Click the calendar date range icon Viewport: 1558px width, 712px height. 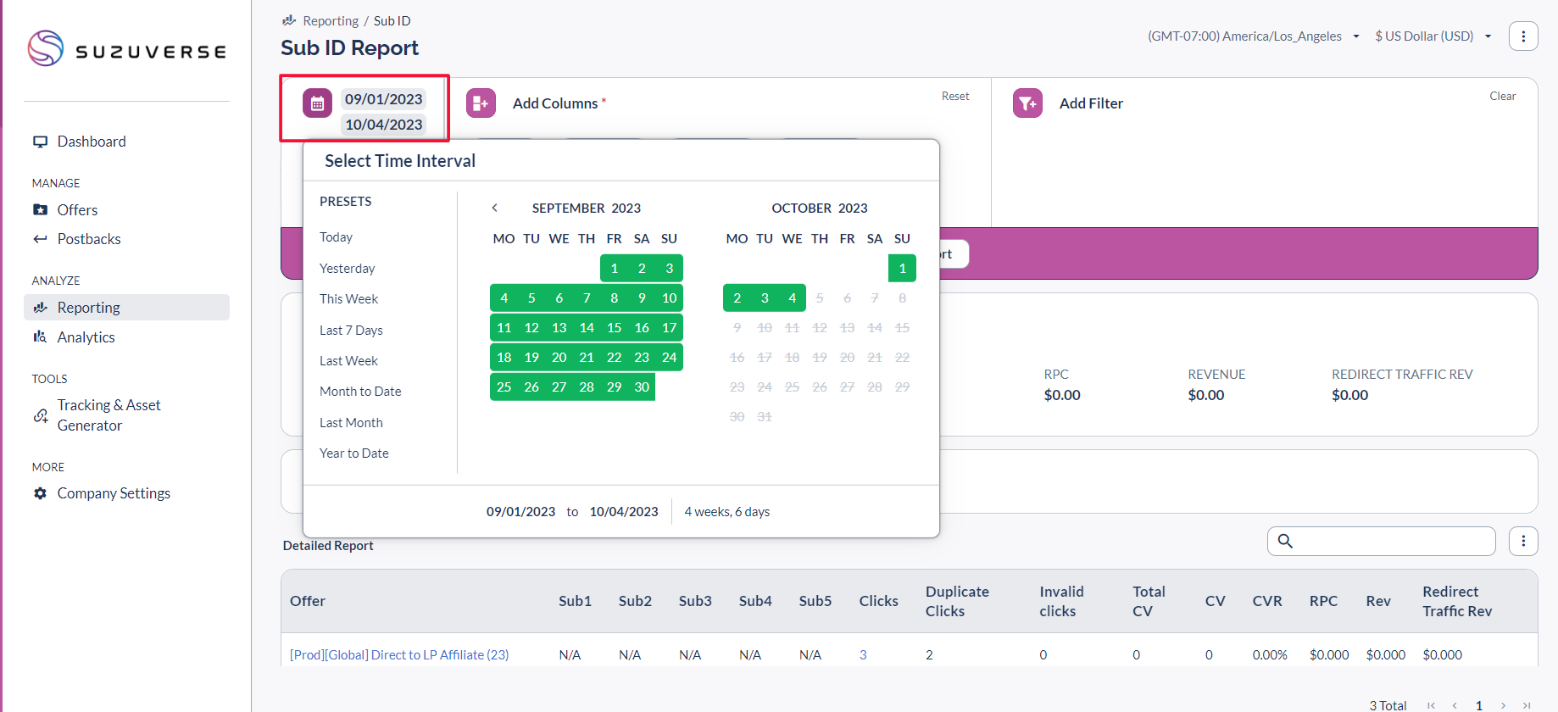click(317, 103)
